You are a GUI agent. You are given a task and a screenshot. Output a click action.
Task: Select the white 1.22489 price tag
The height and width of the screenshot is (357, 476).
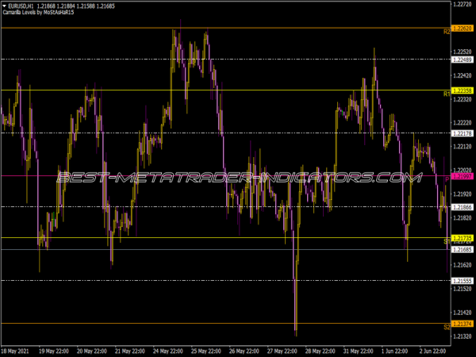(462, 59)
